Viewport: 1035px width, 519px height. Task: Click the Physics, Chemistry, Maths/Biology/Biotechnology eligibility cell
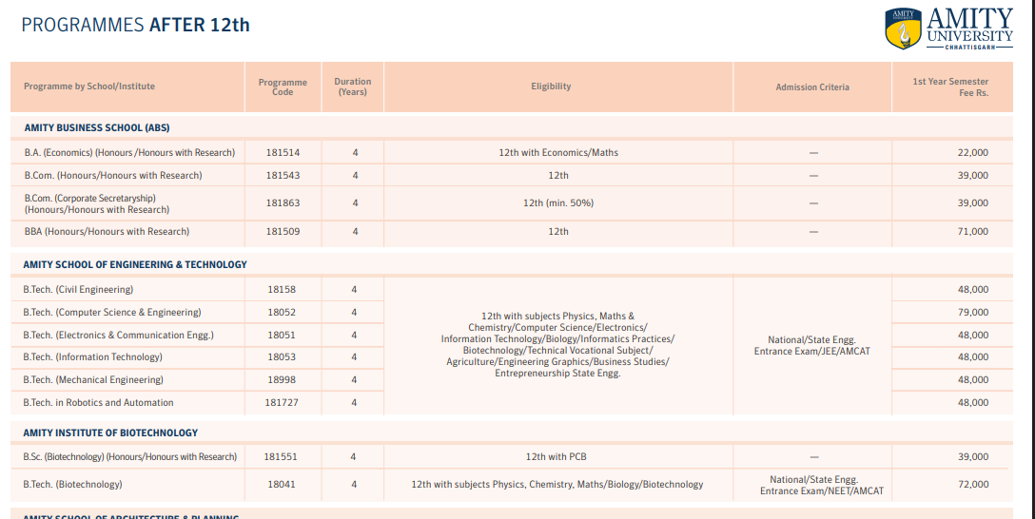tap(557, 485)
